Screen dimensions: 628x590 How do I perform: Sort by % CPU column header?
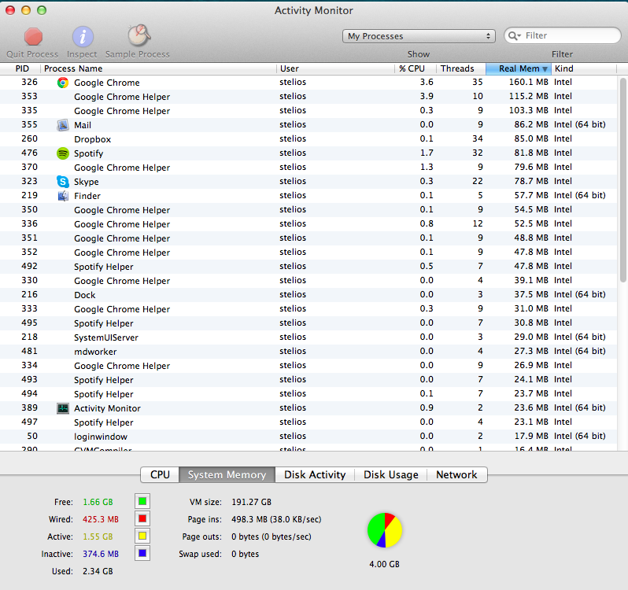[416, 68]
